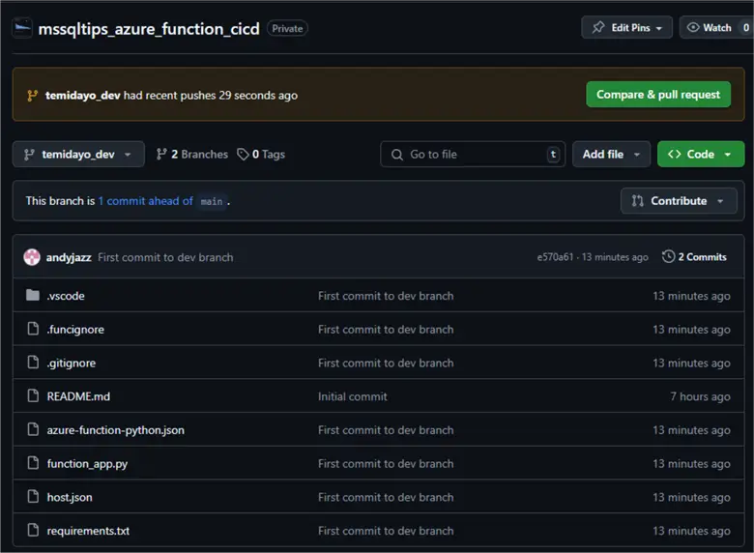Click the pin icon in Edit Pins

coord(598,27)
